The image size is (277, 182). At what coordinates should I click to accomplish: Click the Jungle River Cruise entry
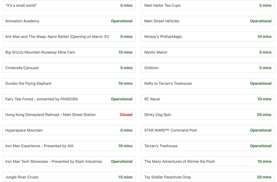[69, 177]
